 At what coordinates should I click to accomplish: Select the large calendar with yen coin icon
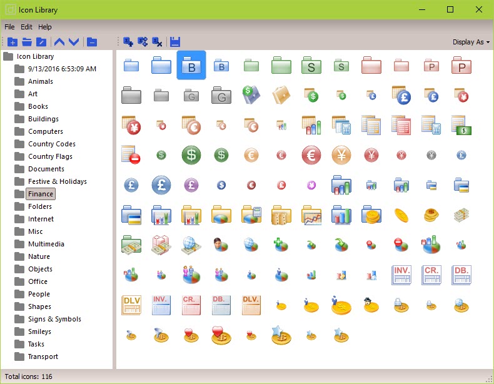click(x=131, y=125)
